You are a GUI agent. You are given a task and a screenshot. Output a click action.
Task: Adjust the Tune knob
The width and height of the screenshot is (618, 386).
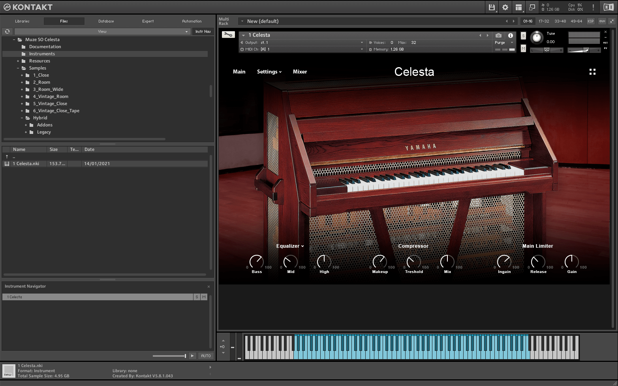537,37
